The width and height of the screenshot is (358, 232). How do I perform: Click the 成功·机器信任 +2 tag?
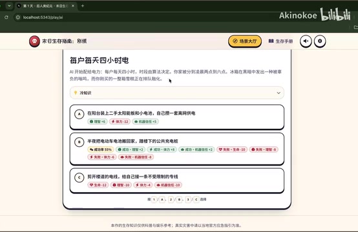[x=196, y=150]
